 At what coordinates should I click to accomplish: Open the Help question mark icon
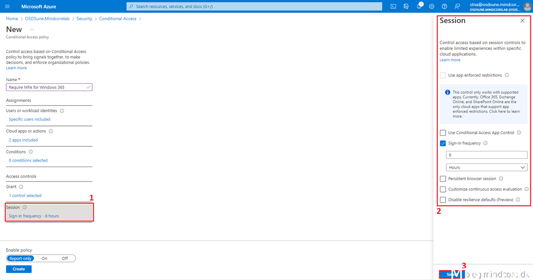click(x=444, y=6)
